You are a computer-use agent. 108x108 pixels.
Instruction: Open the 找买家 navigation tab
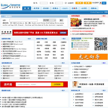tap(36, 8)
